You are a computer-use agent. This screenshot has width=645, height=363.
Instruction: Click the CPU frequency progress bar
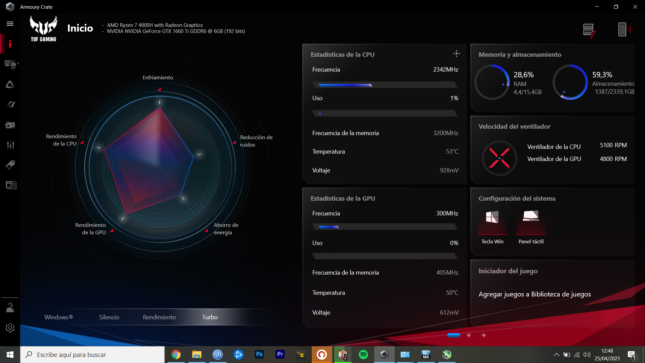(x=385, y=85)
